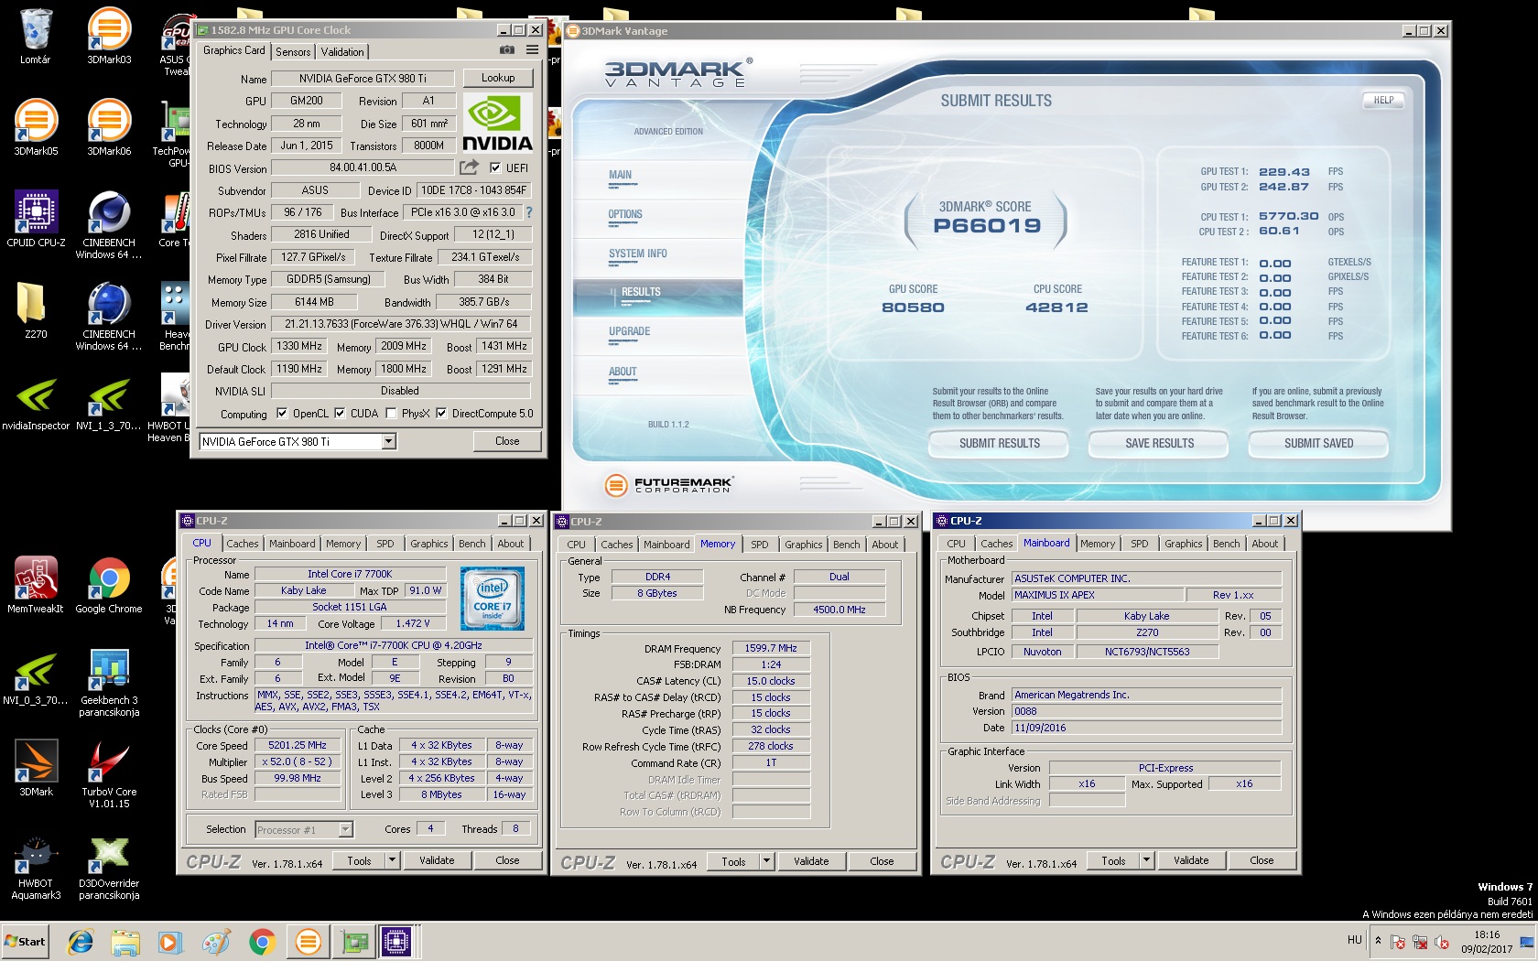Select the HWBOT Aquamark3 desktop icon
Screen dimensions: 1538x961
click(36, 866)
